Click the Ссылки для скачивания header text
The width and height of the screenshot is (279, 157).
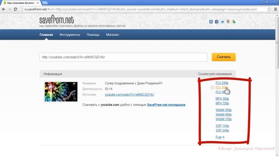click(x=215, y=74)
